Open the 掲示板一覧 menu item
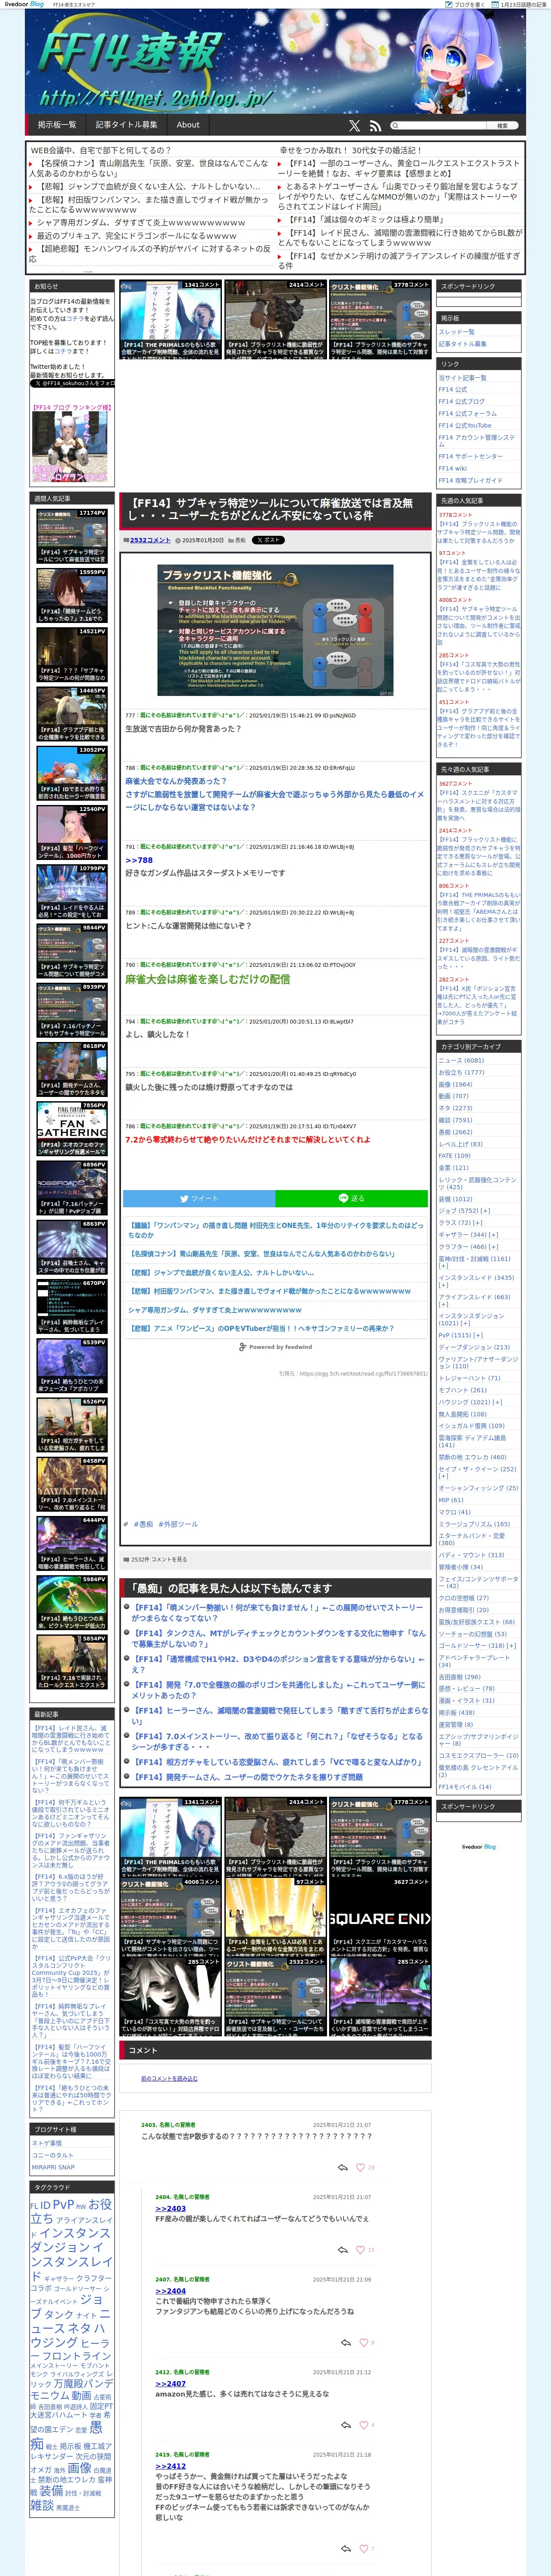The height and width of the screenshot is (2576, 551). 57,126
